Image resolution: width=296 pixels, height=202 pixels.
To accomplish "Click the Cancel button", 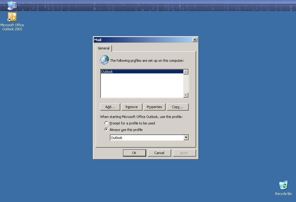I will click(159, 153).
